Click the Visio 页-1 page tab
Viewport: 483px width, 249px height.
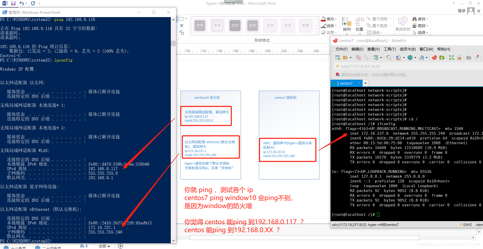click(x=84, y=246)
